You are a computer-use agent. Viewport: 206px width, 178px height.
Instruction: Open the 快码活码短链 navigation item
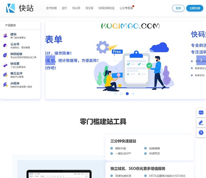[x=106, y=8]
